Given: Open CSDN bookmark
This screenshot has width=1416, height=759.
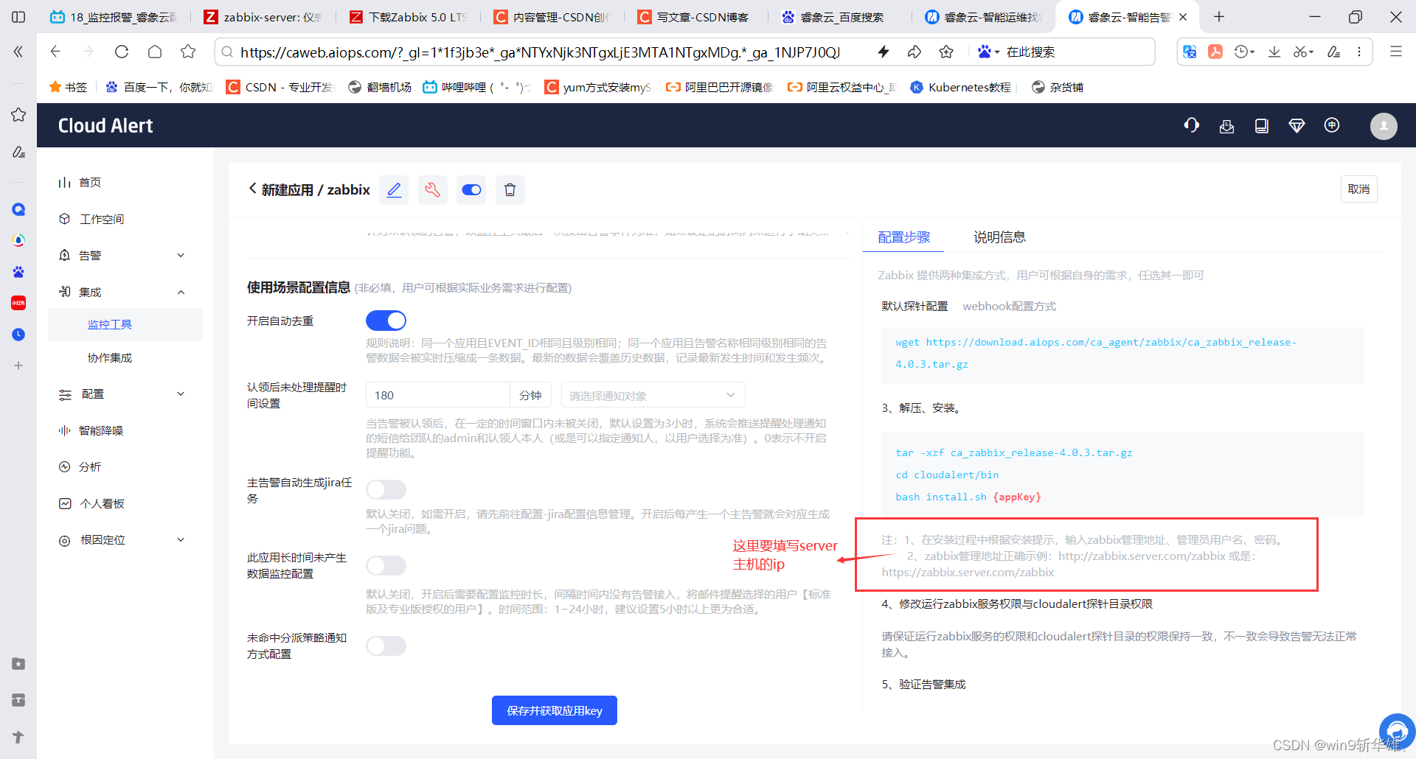Looking at the screenshot, I should [280, 87].
